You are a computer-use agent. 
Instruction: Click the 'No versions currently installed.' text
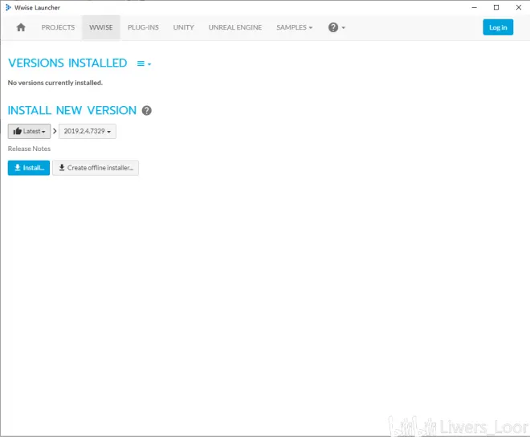tap(55, 83)
